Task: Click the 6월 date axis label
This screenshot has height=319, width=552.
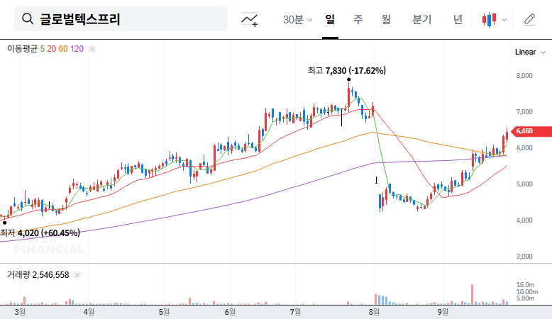Action: point(230,312)
